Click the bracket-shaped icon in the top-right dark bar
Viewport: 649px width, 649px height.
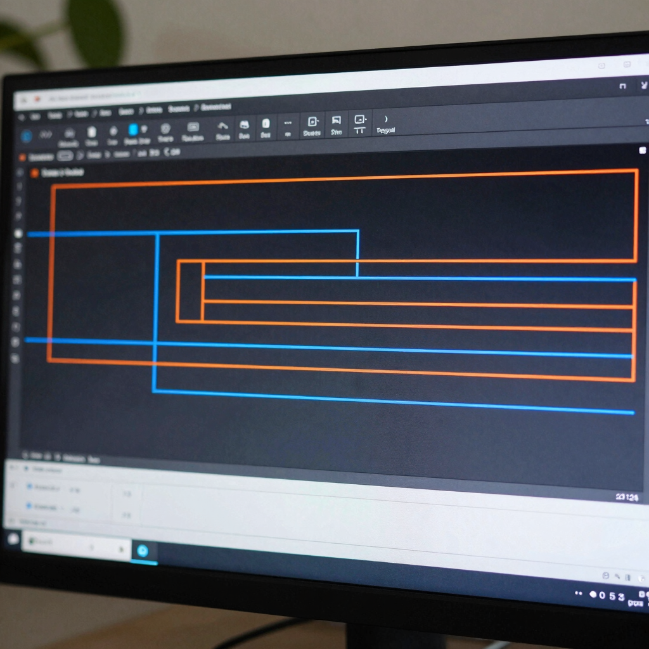tap(622, 86)
